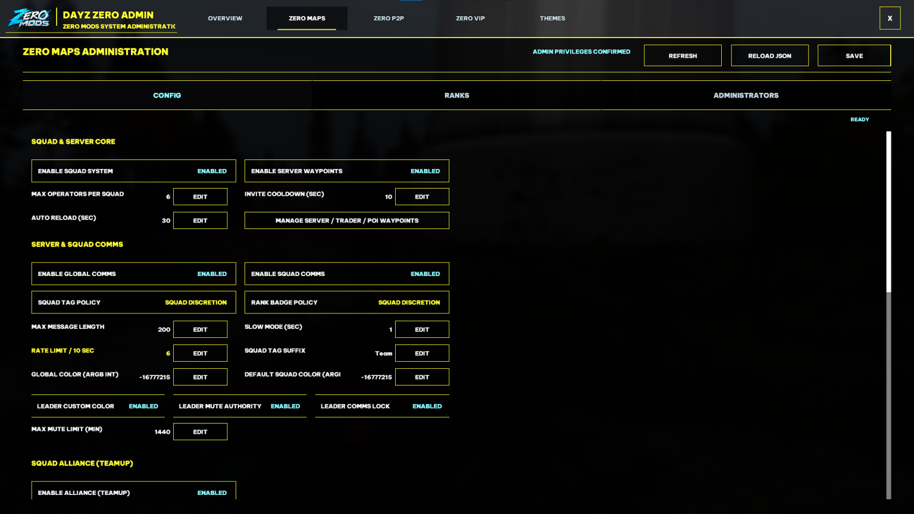The image size is (914, 514).
Task: Click the Server & Squad Comms heading
Action: (77, 245)
